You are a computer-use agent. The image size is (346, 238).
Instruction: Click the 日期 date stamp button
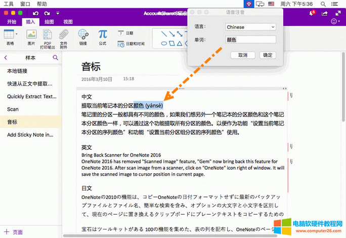click(x=125, y=33)
